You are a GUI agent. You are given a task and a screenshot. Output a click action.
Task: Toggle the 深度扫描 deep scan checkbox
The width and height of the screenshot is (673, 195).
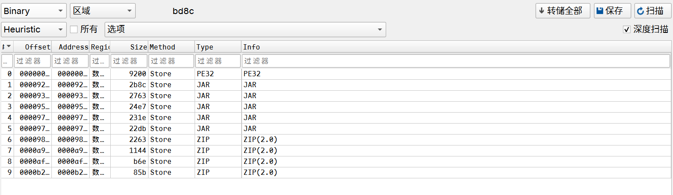tap(626, 29)
